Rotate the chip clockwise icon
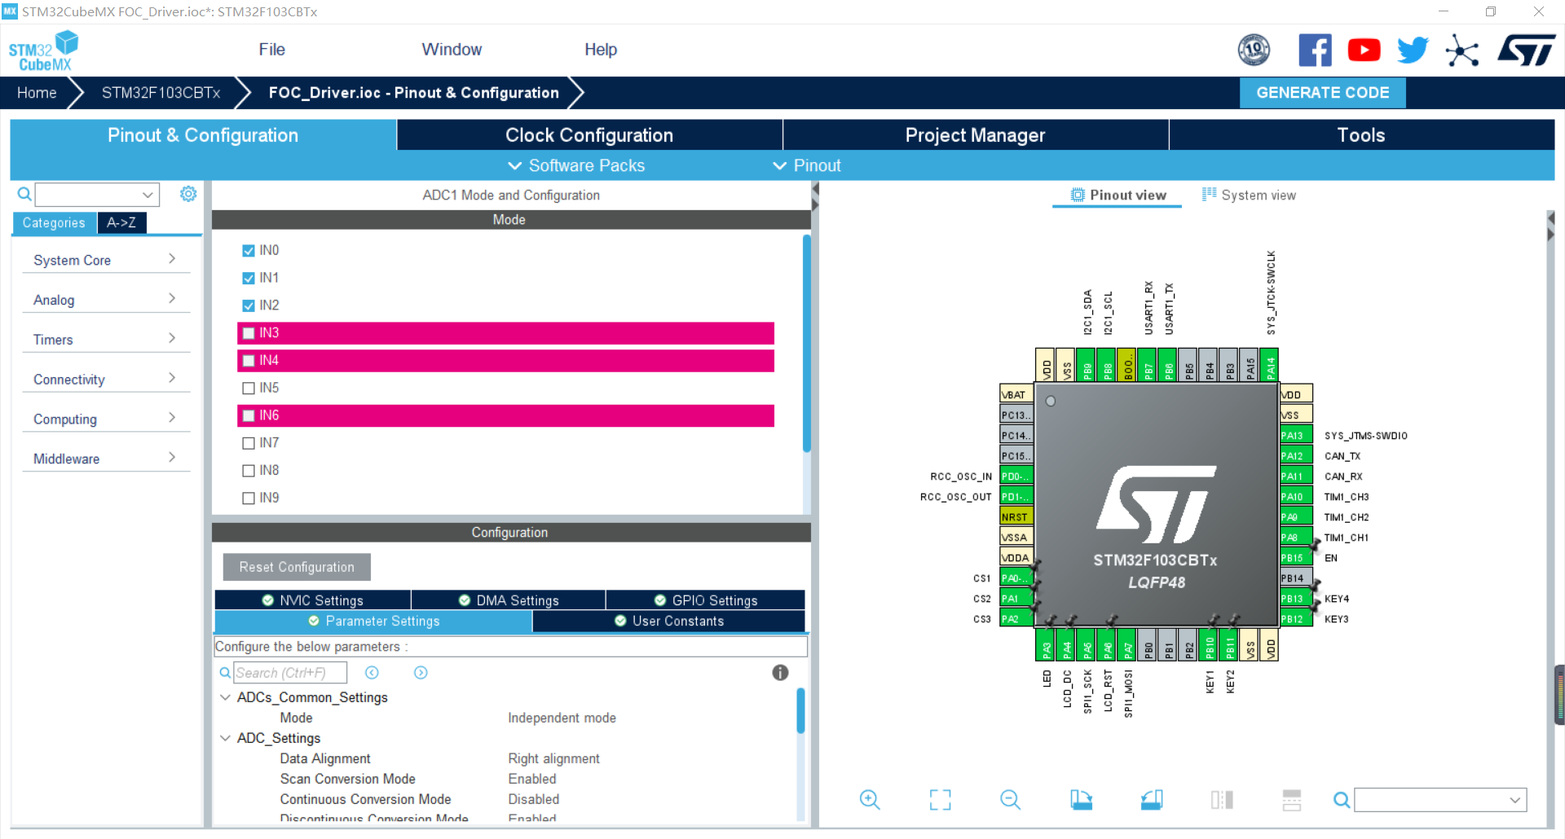The width and height of the screenshot is (1565, 839). click(1081, 800)
